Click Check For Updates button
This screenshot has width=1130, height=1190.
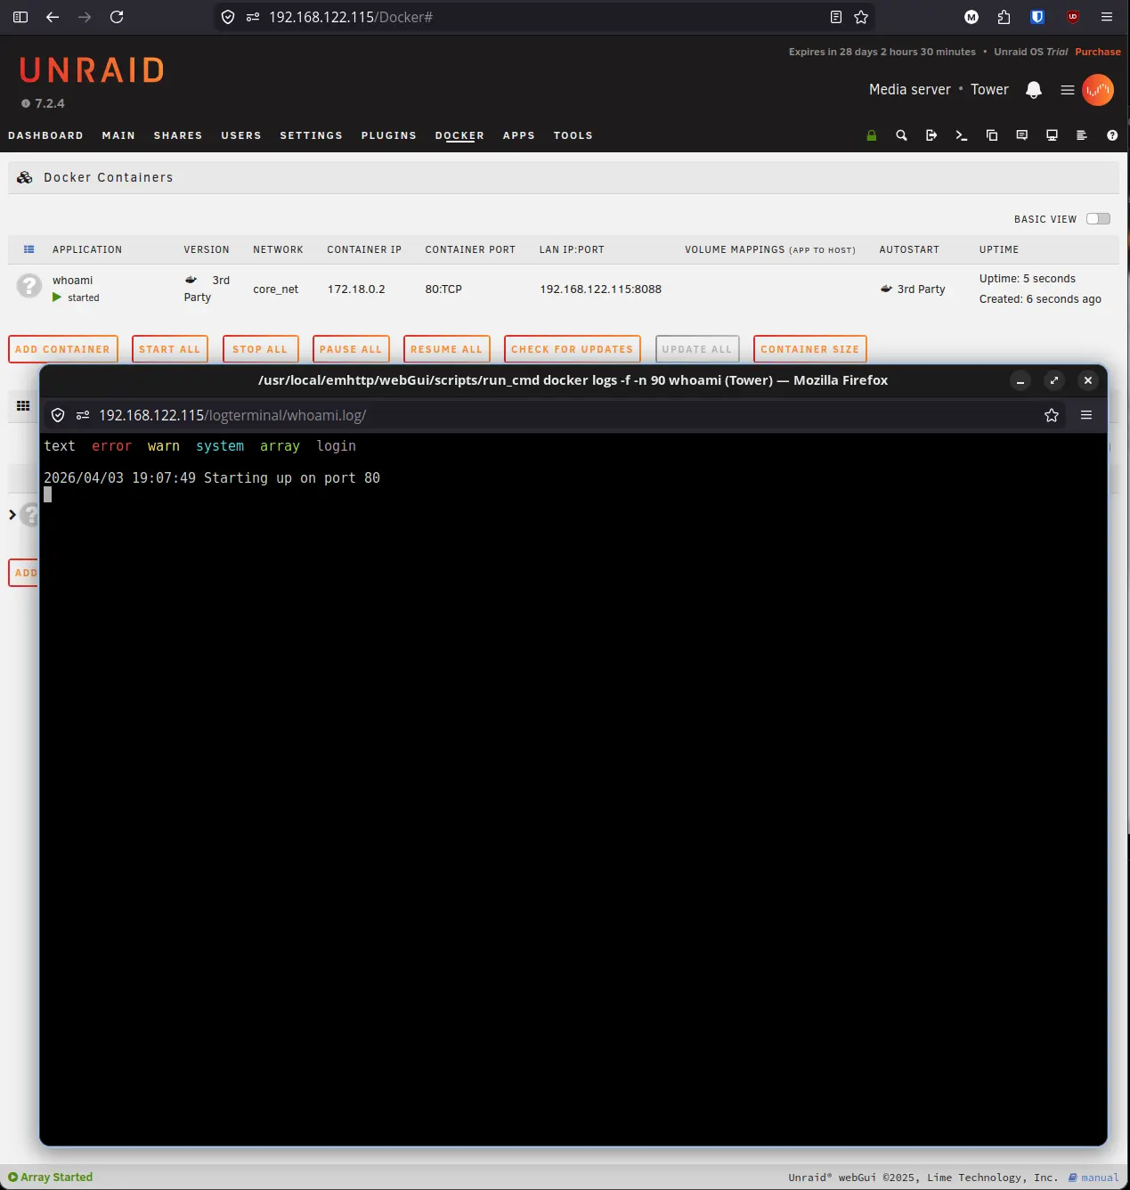[x=573, y=349]
